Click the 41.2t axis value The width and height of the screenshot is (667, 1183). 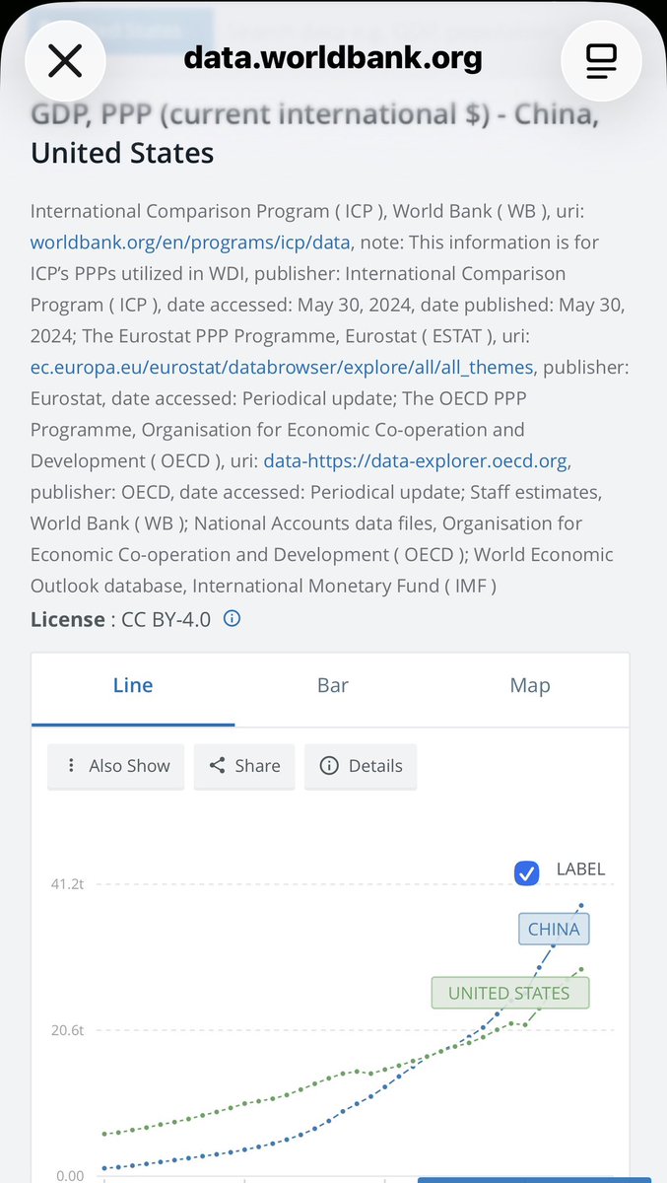point(67,884)
